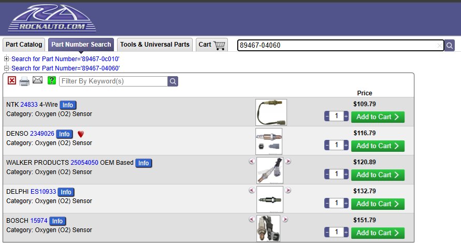The height and width of the screenshot is (243, 461).
Task: Open the Part Catalog tab
Action: point(24,45)
